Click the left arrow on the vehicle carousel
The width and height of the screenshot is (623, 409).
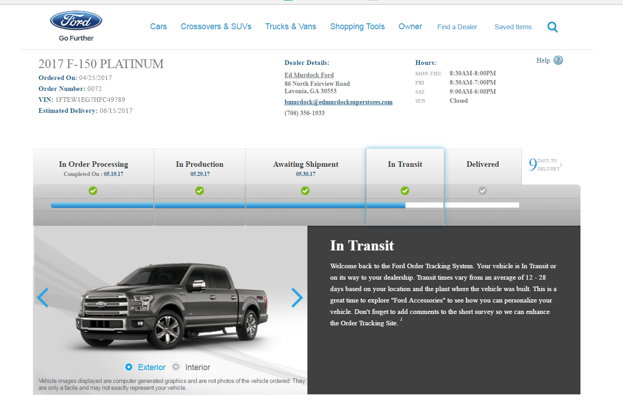(x=43, y=298)
